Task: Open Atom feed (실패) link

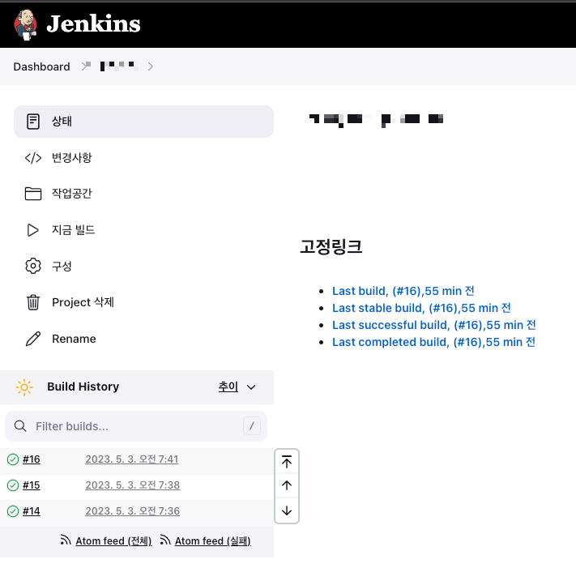Action: tap(213, 541)
